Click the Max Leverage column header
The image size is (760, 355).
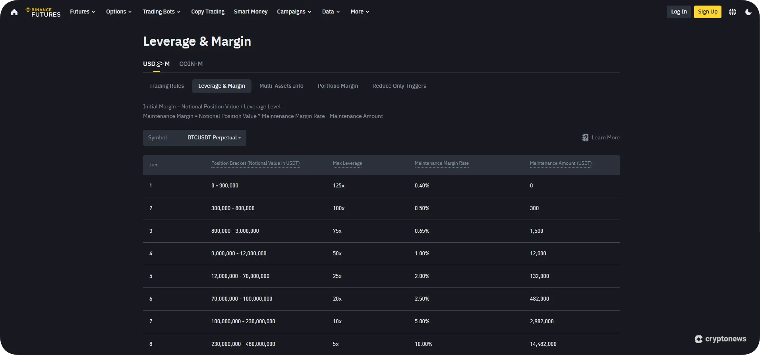[347, 163]
